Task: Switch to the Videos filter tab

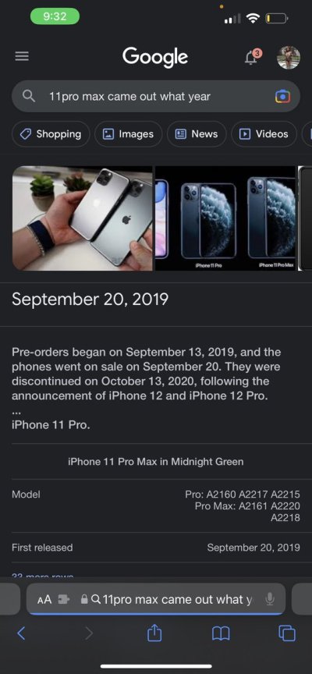Action: [x=264, y=134]
